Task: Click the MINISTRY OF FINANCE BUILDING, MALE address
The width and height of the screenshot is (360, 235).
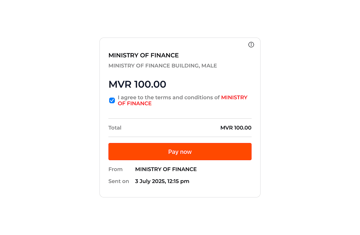Action: point(163,66)
